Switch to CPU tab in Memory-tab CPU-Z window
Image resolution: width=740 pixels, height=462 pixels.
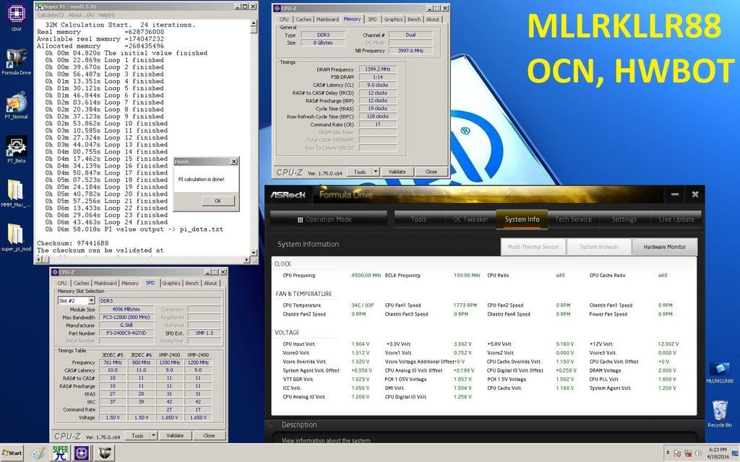tap(284, 19)
